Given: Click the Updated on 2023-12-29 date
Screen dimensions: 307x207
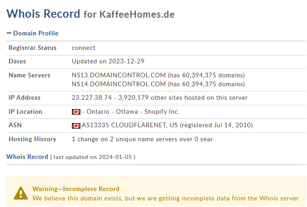Looking at the screenshot, I should tap(108, 62).
